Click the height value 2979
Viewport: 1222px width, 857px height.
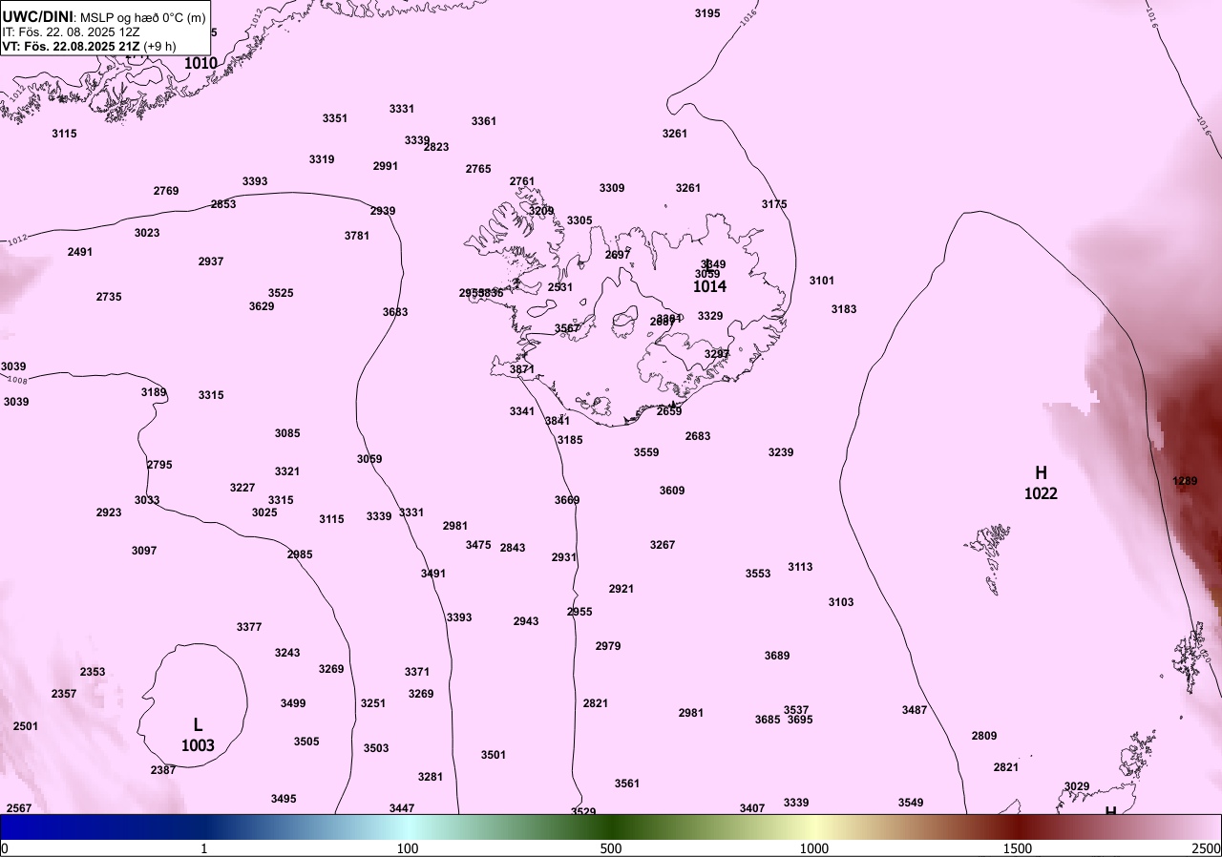tap(608, 646)
